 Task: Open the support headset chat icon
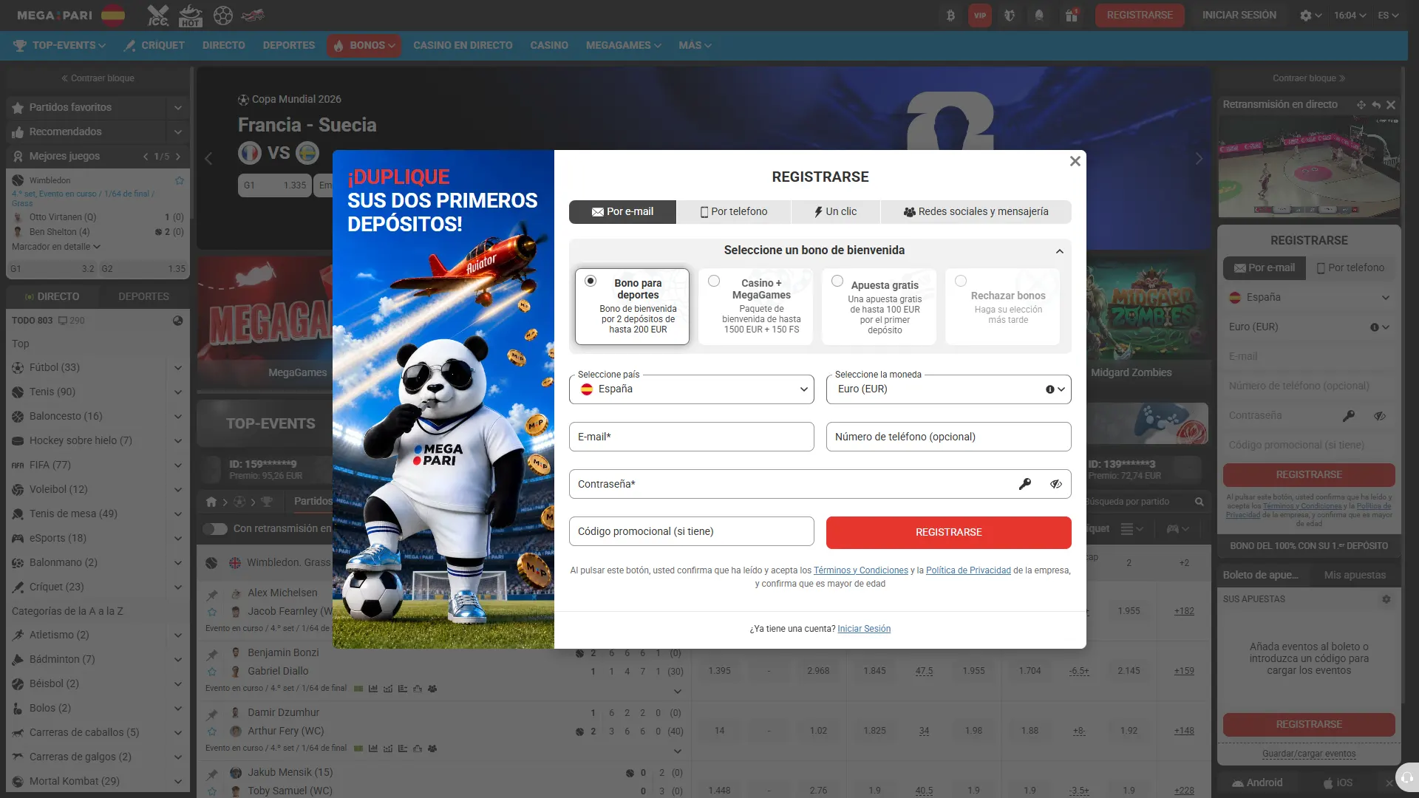[x=1406, y=777]
